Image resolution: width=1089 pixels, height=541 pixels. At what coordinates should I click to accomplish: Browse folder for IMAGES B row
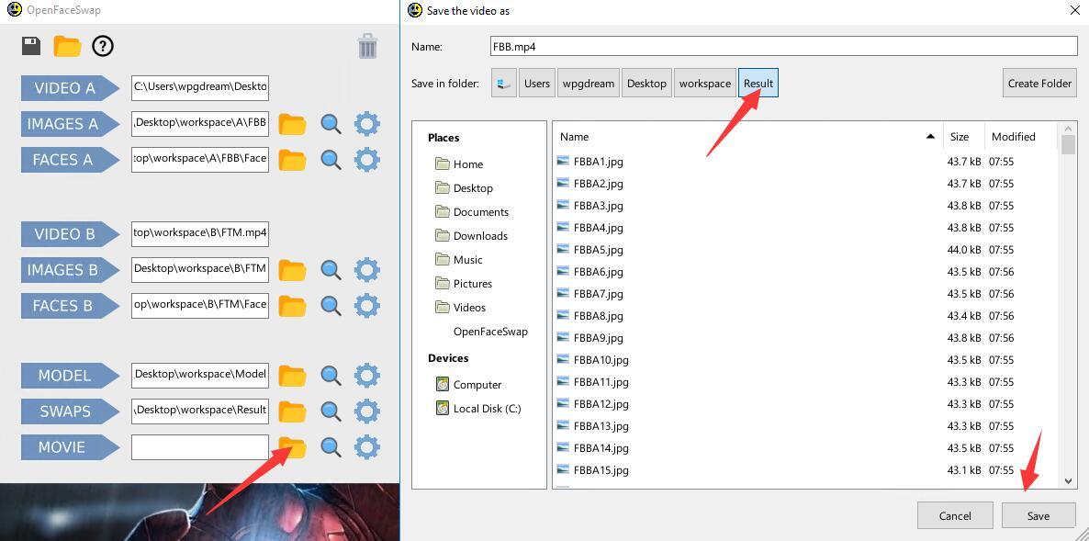pyautogui.click(x=292, y=269)
